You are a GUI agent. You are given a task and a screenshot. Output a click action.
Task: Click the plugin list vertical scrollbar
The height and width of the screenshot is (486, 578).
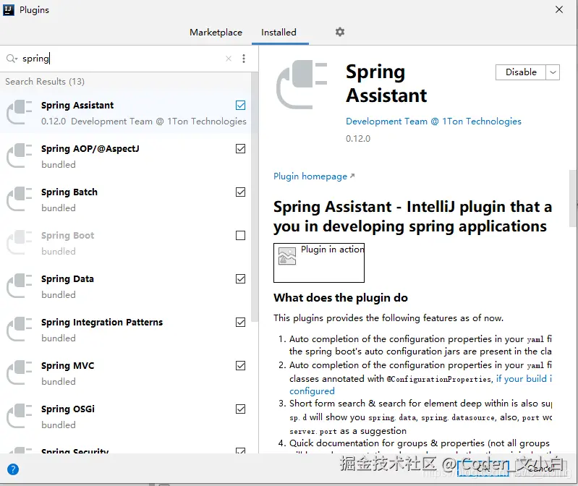pos(255,197)
